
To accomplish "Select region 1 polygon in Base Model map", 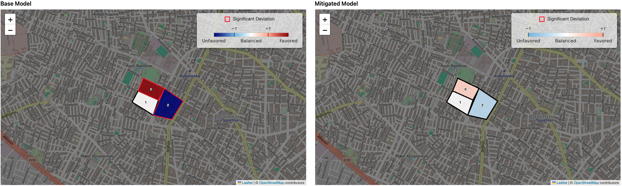I will coord(146,103).
